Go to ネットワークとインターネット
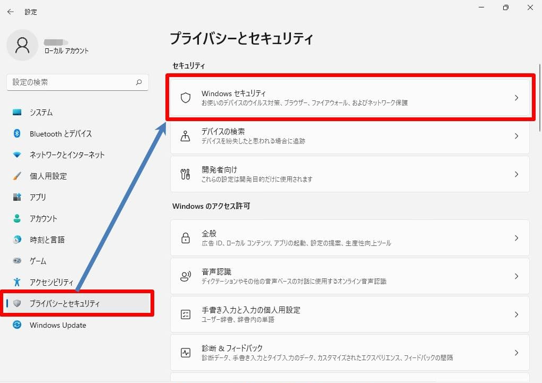Image resolution: width=542 pixels, height=383 pixels. pos(78,155)
